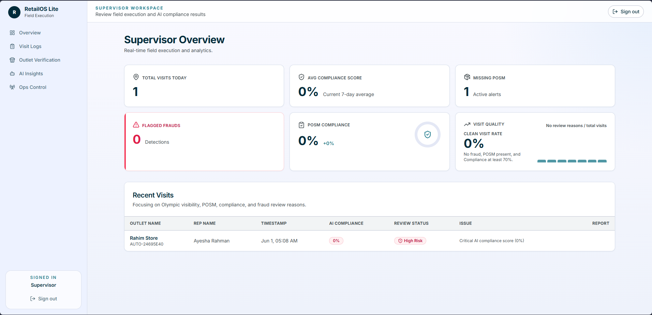Click outlet ID AUTO-24695E40

(x=147, y=244)
